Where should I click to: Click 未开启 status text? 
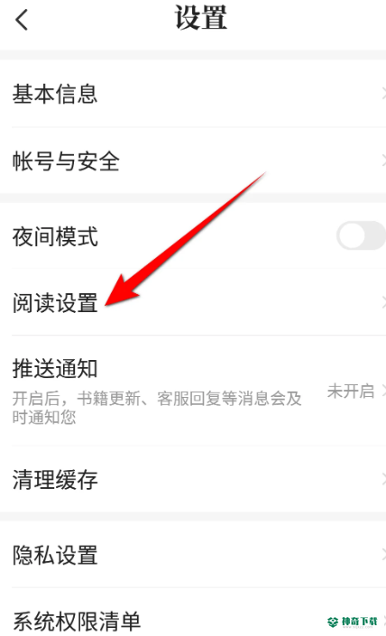coord(351,391)
